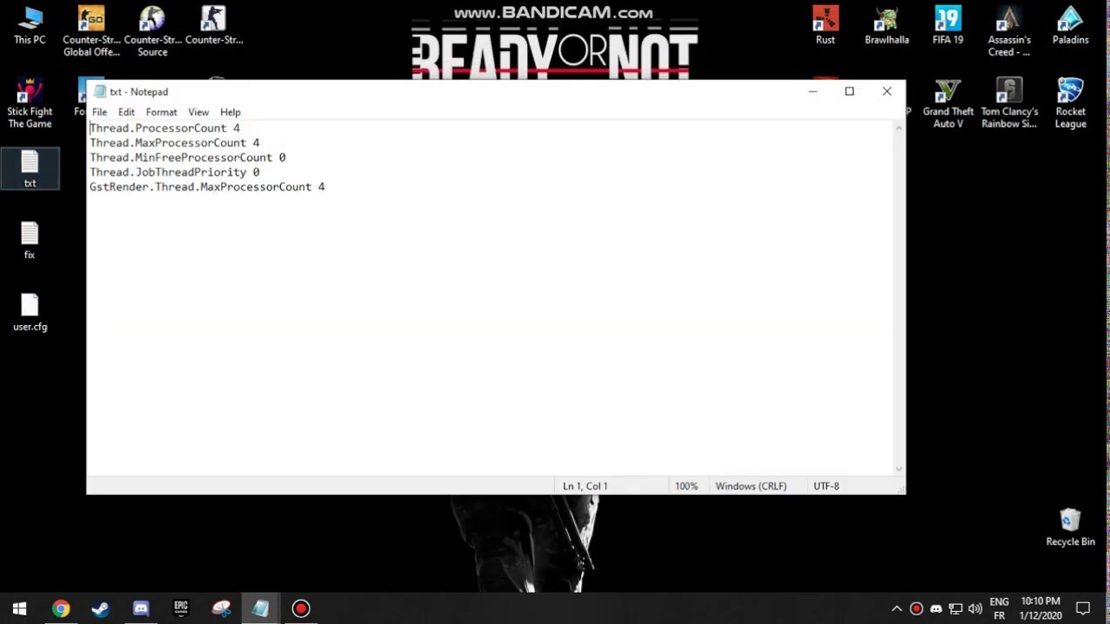Select the Paladins desktop shortcut
Viewport: 1110px width, 624px height.
coord(1070,26)
